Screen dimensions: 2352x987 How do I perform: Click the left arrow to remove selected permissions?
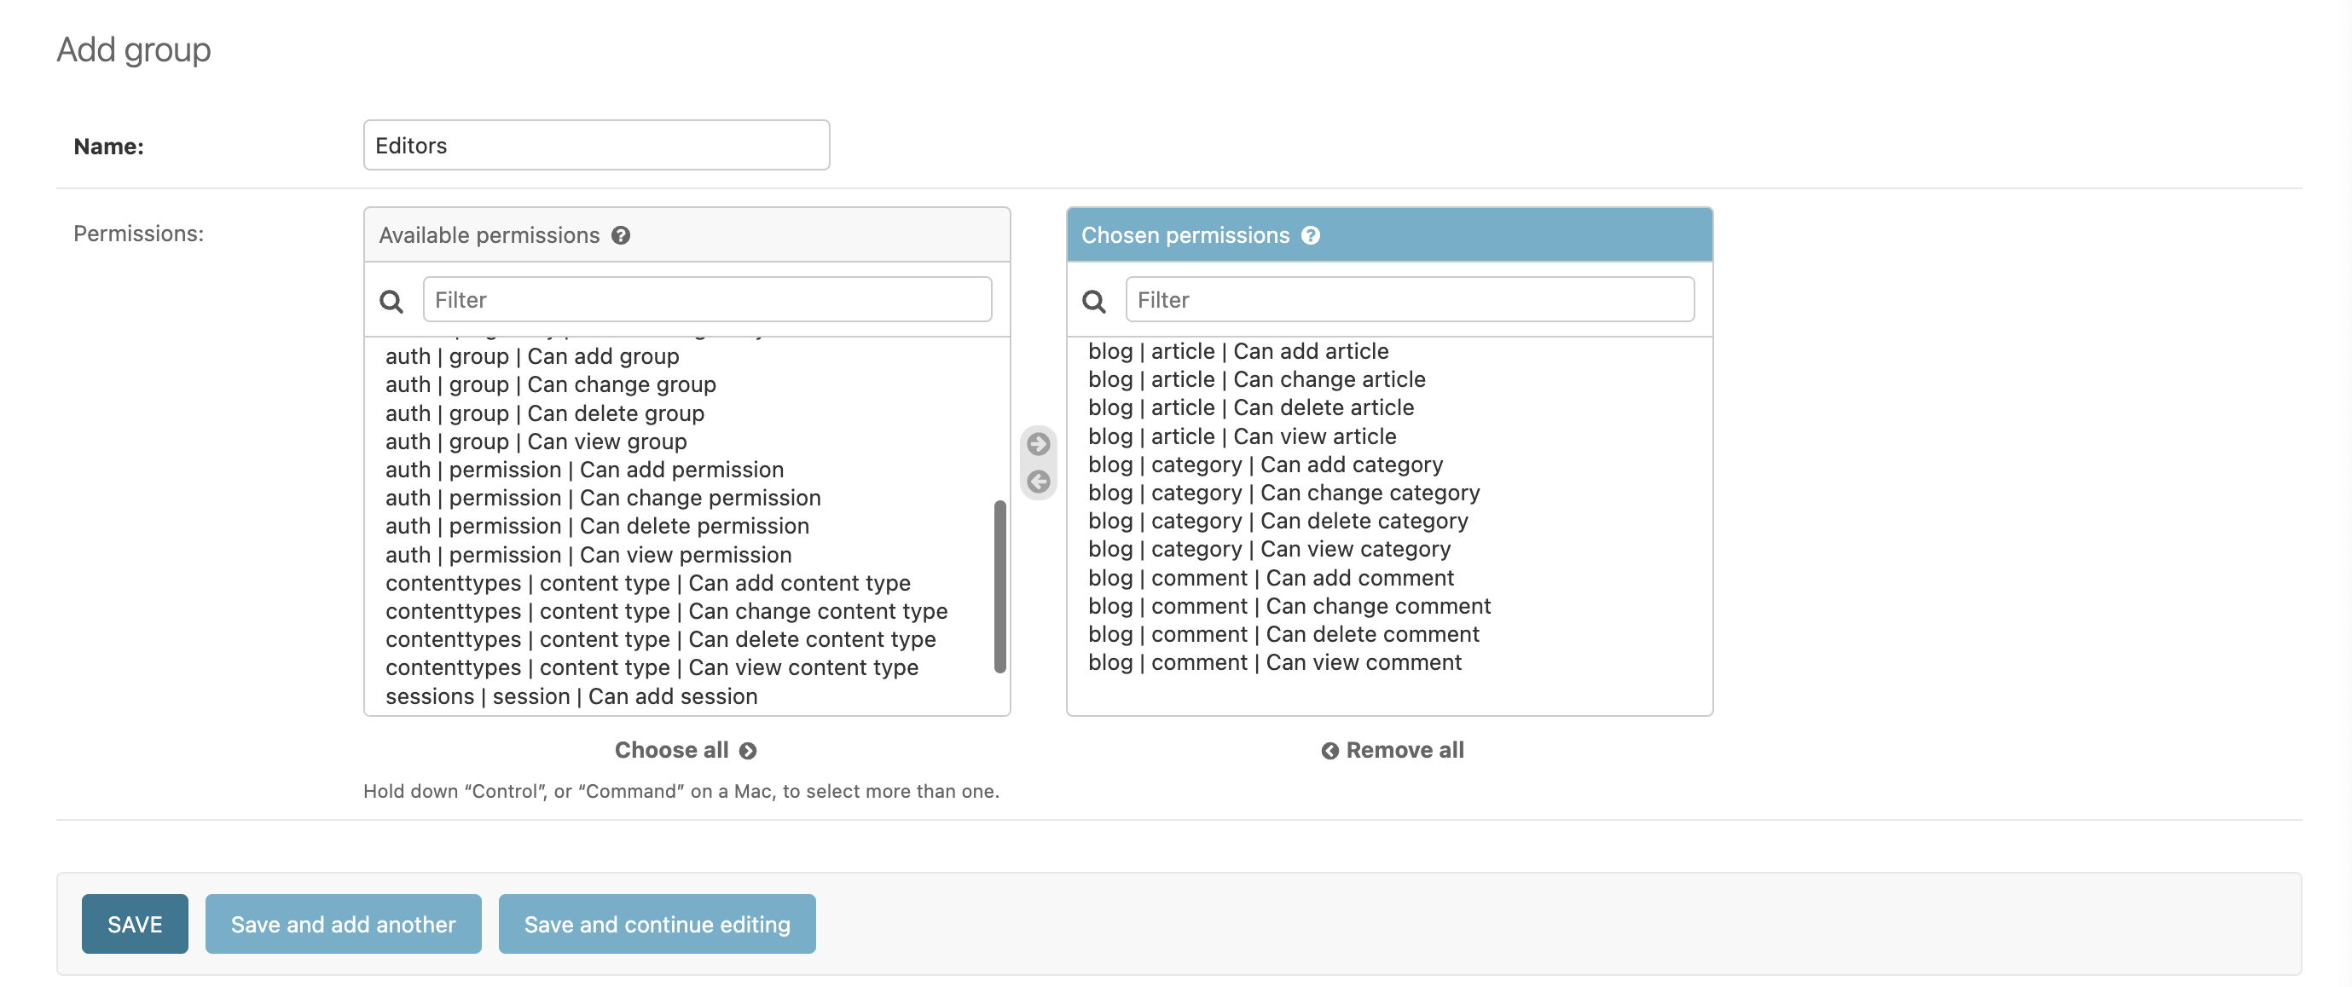[1037, 482]
